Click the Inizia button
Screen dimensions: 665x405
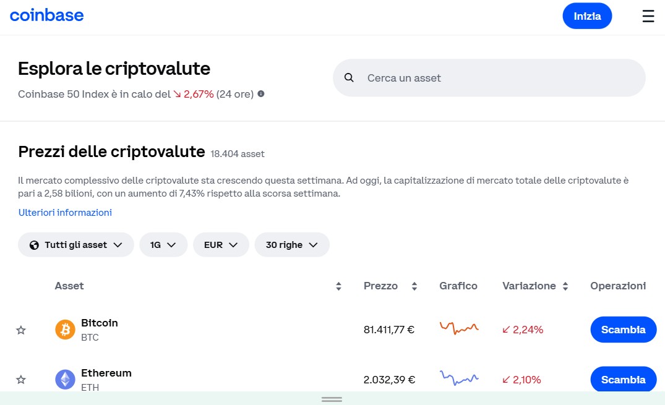[587, 16]
